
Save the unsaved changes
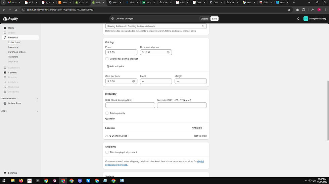[x=215, y=19]
